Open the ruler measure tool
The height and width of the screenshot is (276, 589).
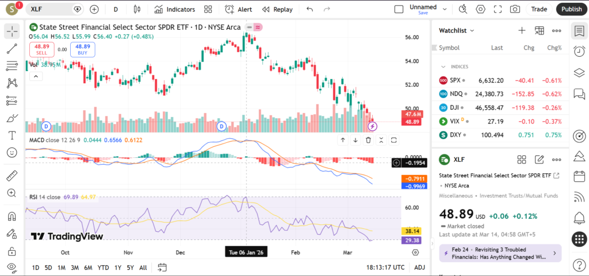tap(12, 176)
